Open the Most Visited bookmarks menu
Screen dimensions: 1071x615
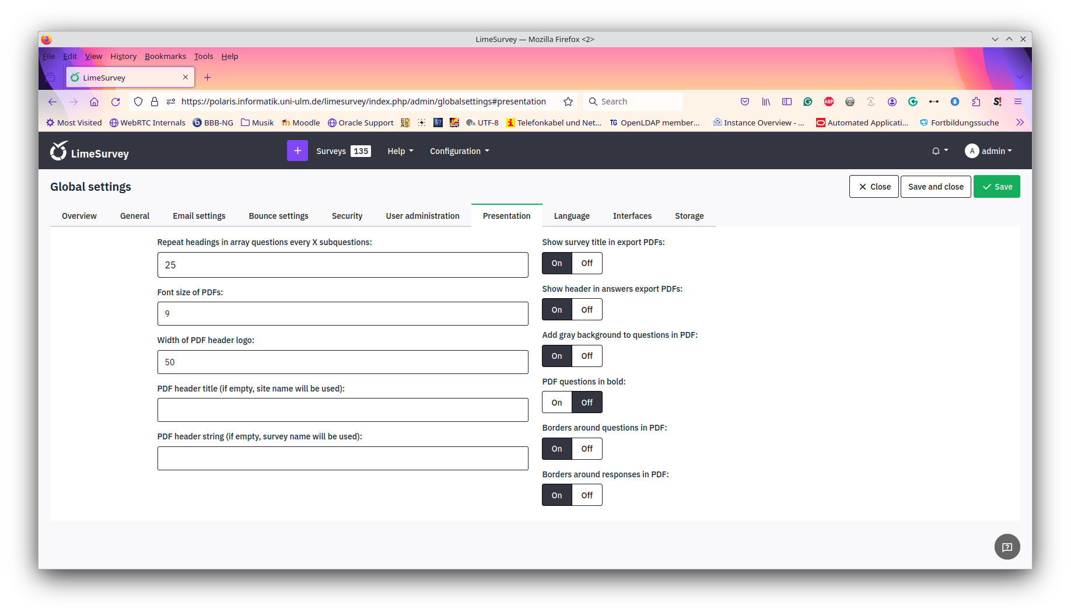74,123
